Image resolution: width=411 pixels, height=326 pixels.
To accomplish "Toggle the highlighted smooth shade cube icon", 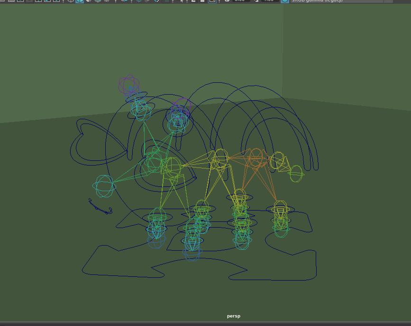I will 80,1.
